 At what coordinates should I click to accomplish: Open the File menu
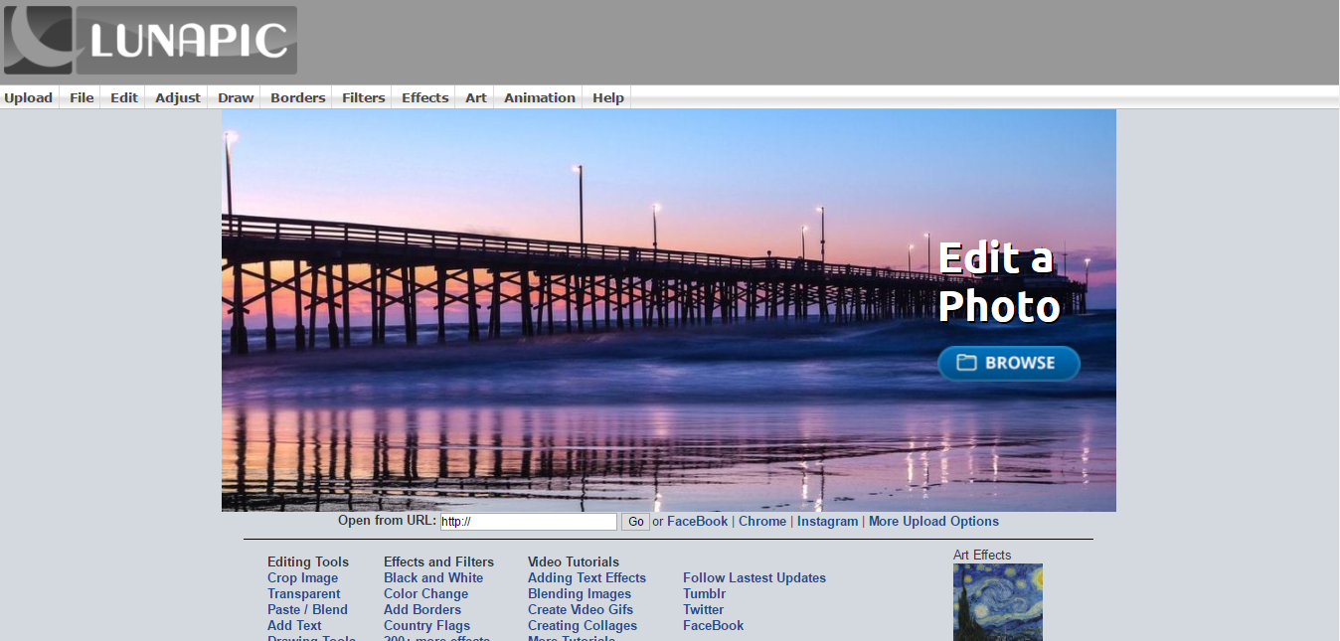click(82, 97)
